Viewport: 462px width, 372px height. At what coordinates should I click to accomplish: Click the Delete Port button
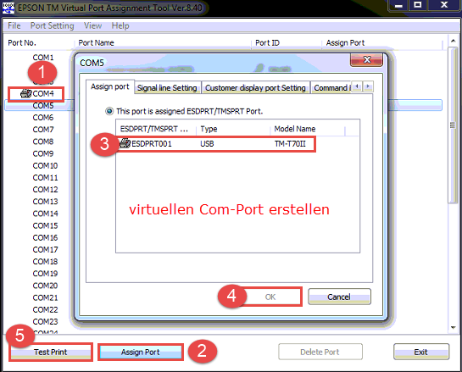[320, 352]
